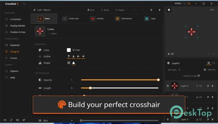Select the triangle line shape
218x124 pixels.
[x=73, y=63]
